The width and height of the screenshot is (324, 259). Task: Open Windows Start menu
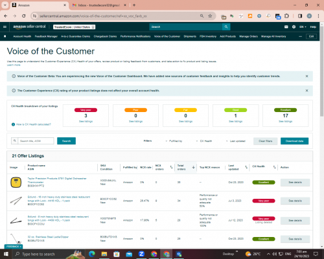pyautogui.click(x=6, y=254)
